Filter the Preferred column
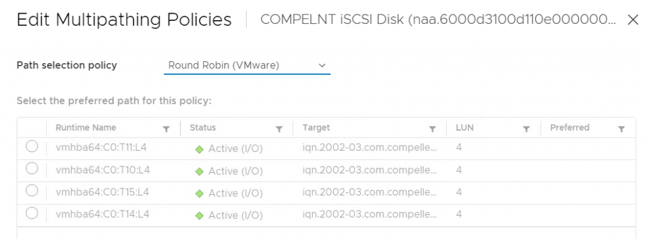This screenshot has height=239, width=646. (621, 129)
